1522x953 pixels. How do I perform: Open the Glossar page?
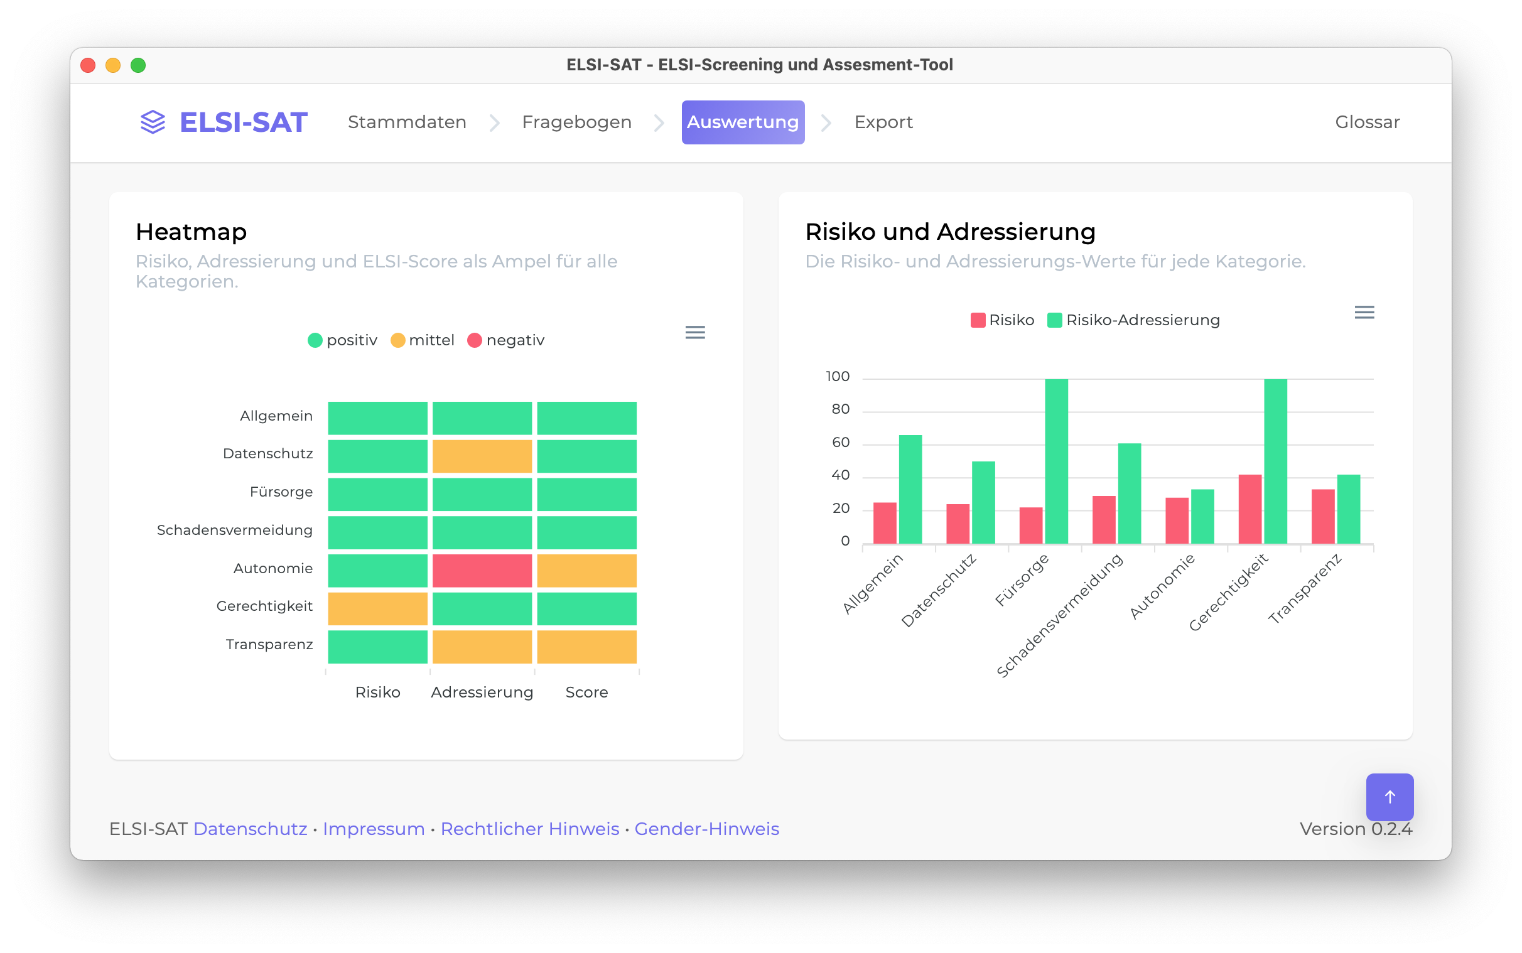1368,122
